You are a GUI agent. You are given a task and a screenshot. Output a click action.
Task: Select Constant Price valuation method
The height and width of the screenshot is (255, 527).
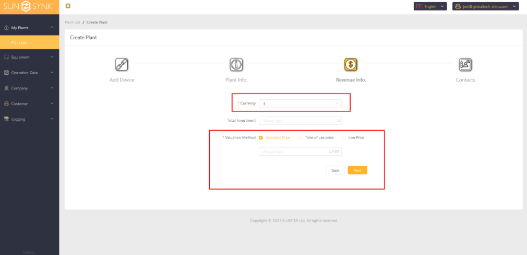pyautogui.click(x=274, y=137)
